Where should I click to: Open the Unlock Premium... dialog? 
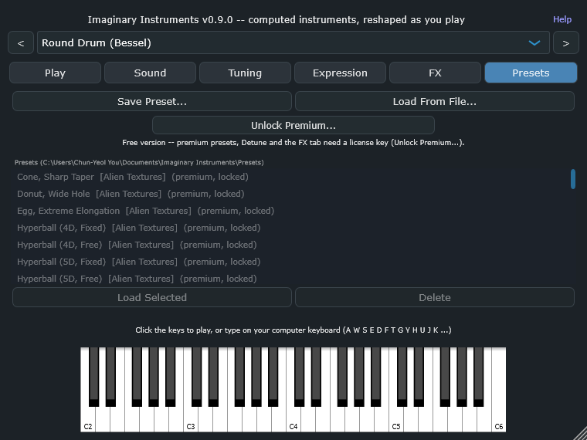coord(293,125)
